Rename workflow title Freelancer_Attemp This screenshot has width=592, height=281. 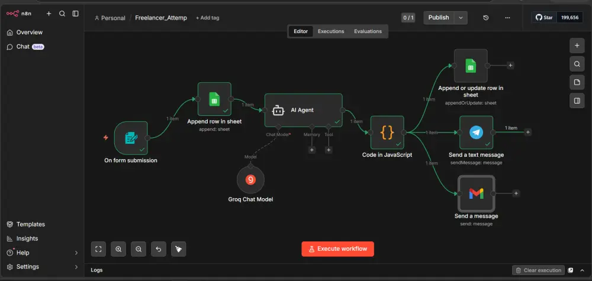[161, 18]
